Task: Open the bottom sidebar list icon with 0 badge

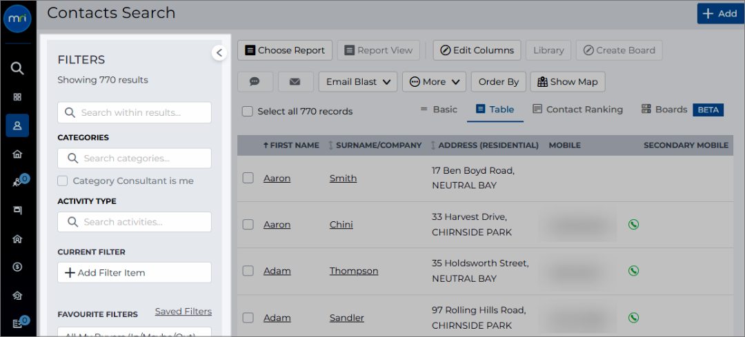Action: pyautogui.click(x=17, y=324)
